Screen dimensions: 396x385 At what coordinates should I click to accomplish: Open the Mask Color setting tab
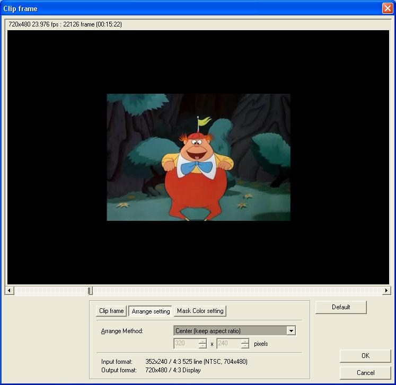click(x=200, y=311)
